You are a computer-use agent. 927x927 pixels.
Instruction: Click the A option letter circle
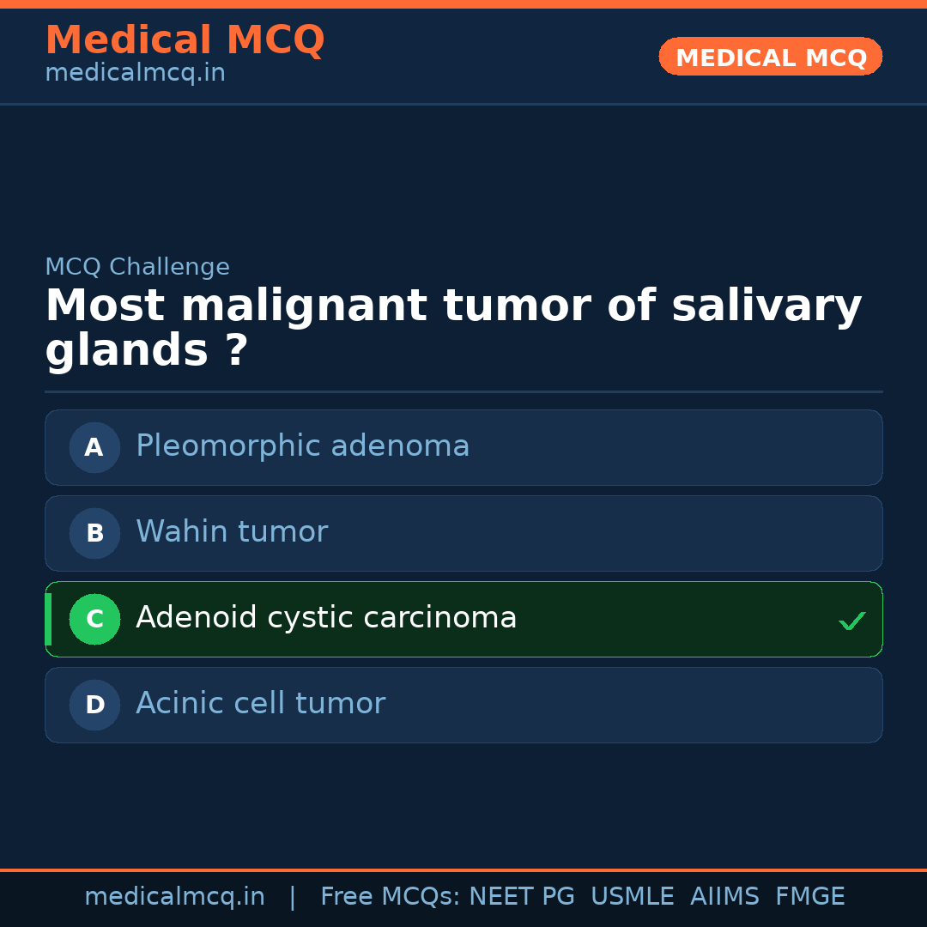click(x=94, y=447)
